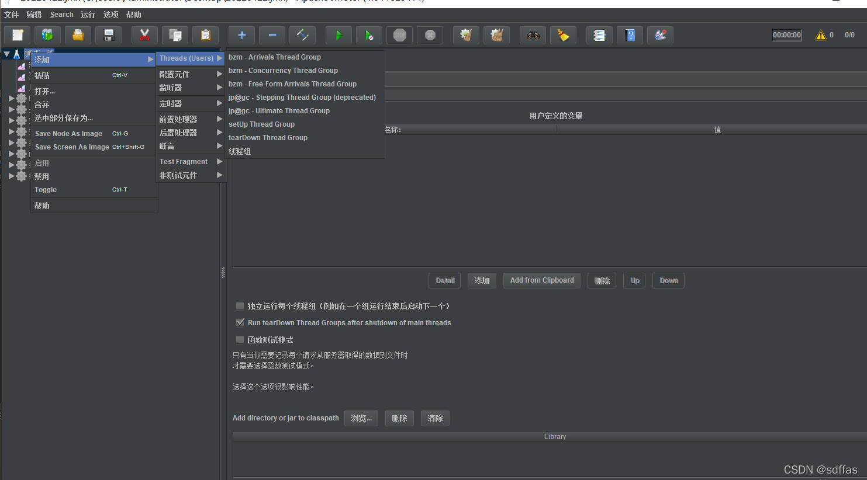Click the Clear all brooms icon
The width and height of the screenshot is (867, 480).
496,35
